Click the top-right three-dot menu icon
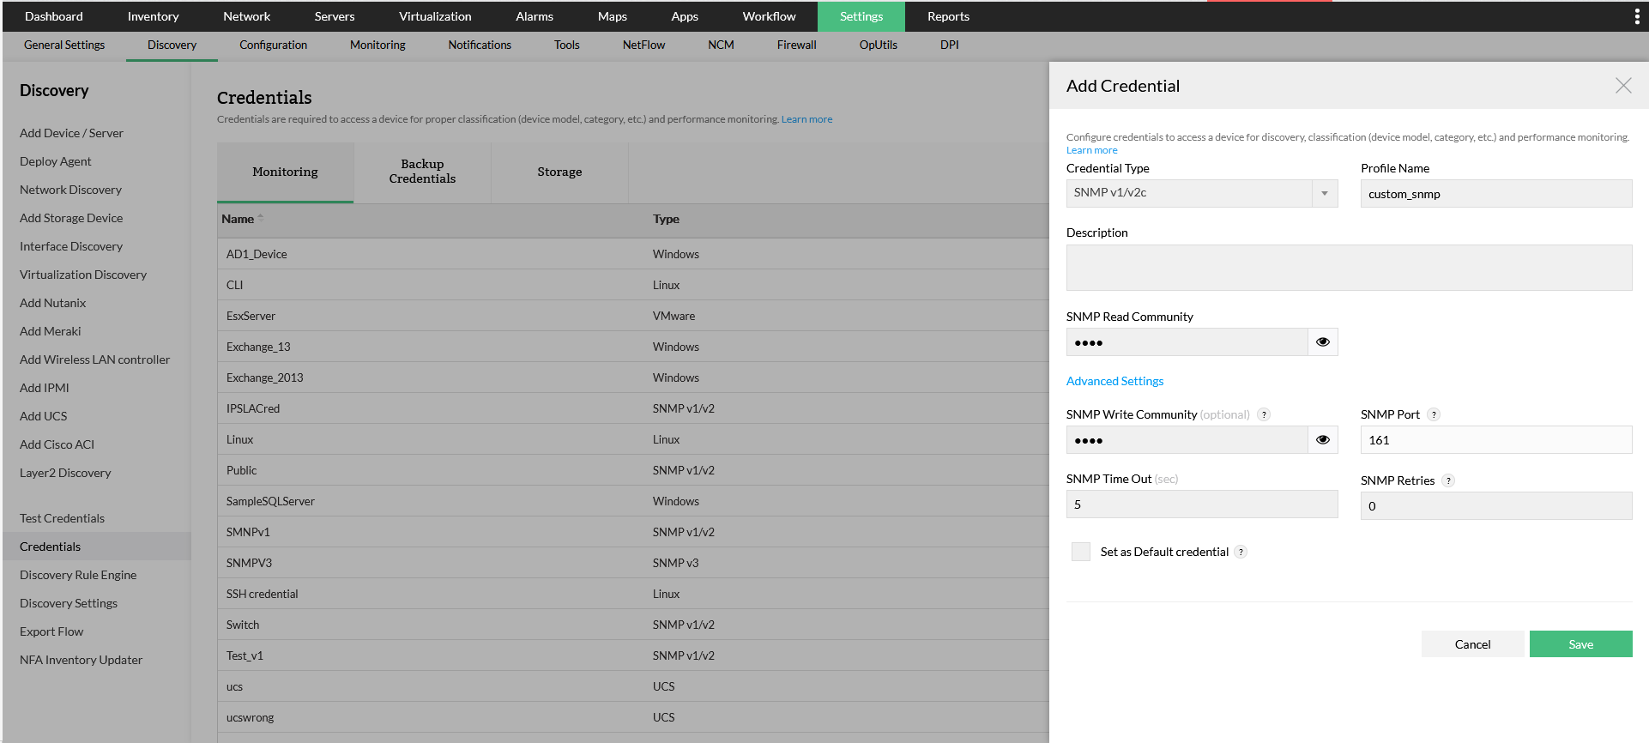The width and height of the screenshot is (1649, 743). 1637,16
